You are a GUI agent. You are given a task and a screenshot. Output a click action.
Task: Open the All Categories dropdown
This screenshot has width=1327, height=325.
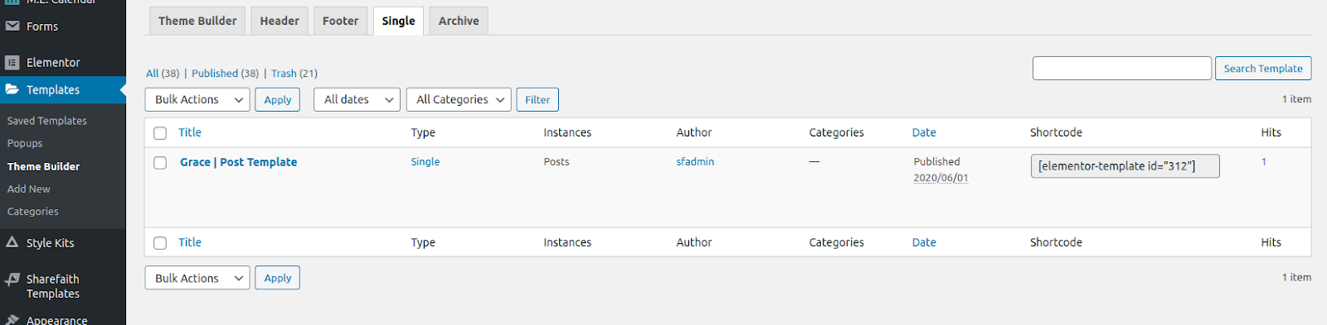click(x=459, y=99)
